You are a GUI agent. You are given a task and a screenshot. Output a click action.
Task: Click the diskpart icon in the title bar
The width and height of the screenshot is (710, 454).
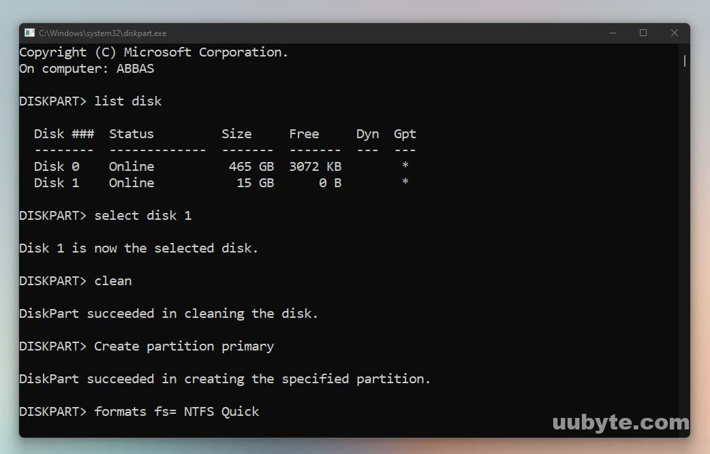pos(28,32)
